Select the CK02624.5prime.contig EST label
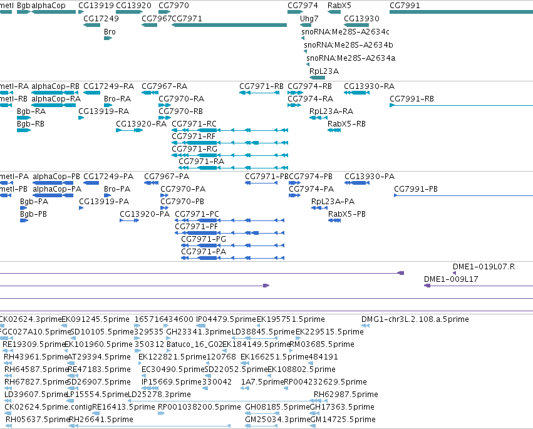Viewport: 533px width, 429px height. (x=48, y=407)
